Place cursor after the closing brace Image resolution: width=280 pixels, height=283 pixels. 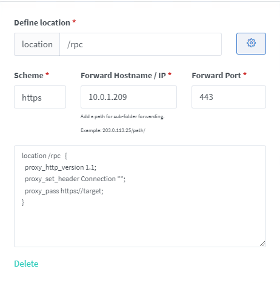(25, 202)
